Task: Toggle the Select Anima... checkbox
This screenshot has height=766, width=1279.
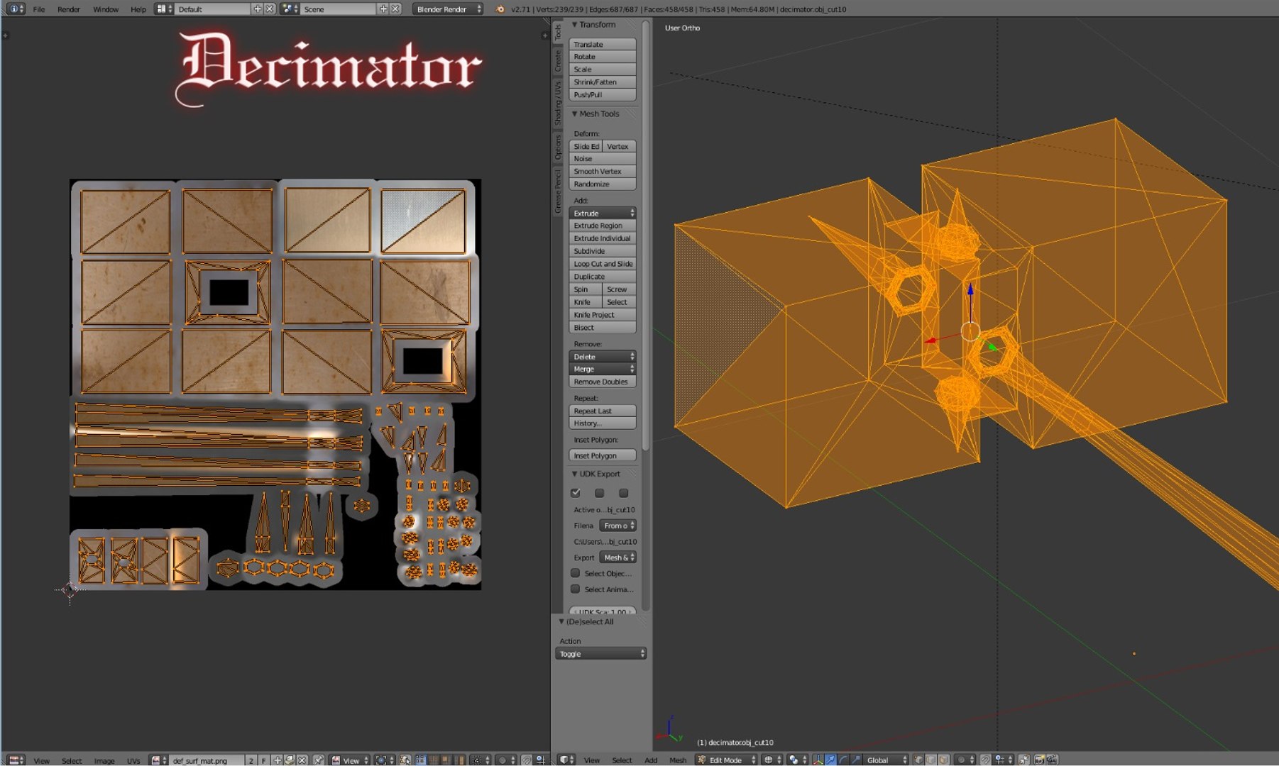Action: coord(576,589)
